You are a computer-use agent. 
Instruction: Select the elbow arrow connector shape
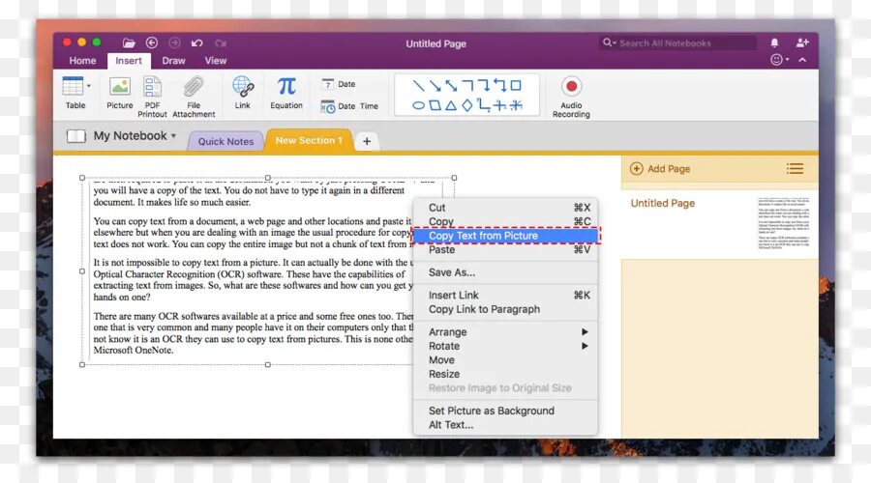coord(484,85)
